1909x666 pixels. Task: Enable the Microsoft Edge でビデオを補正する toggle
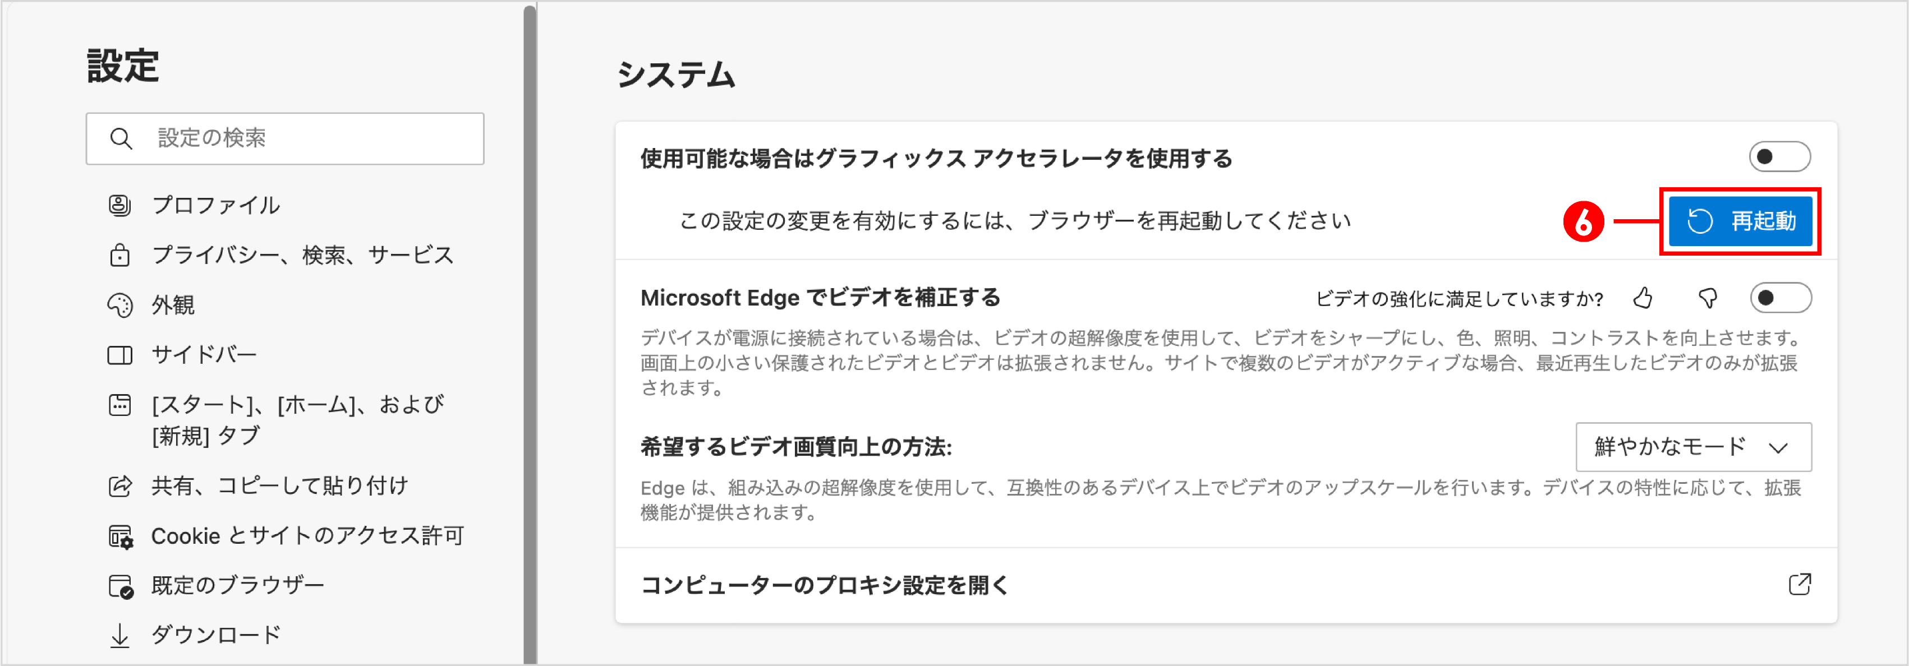(x=1780, y=298)
